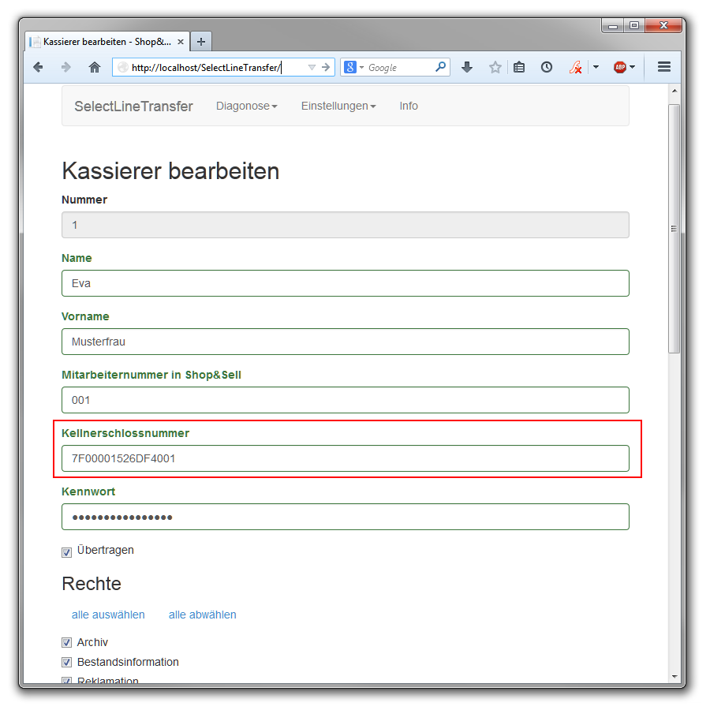Maximize the browser window
This screenshot has width=710, height=710.
634,26
